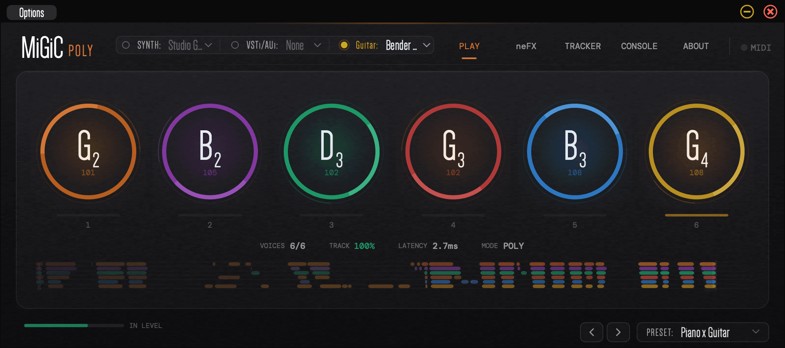Switch to the neFX tab
The image size is (785, 348).
[x=526, y=46]
